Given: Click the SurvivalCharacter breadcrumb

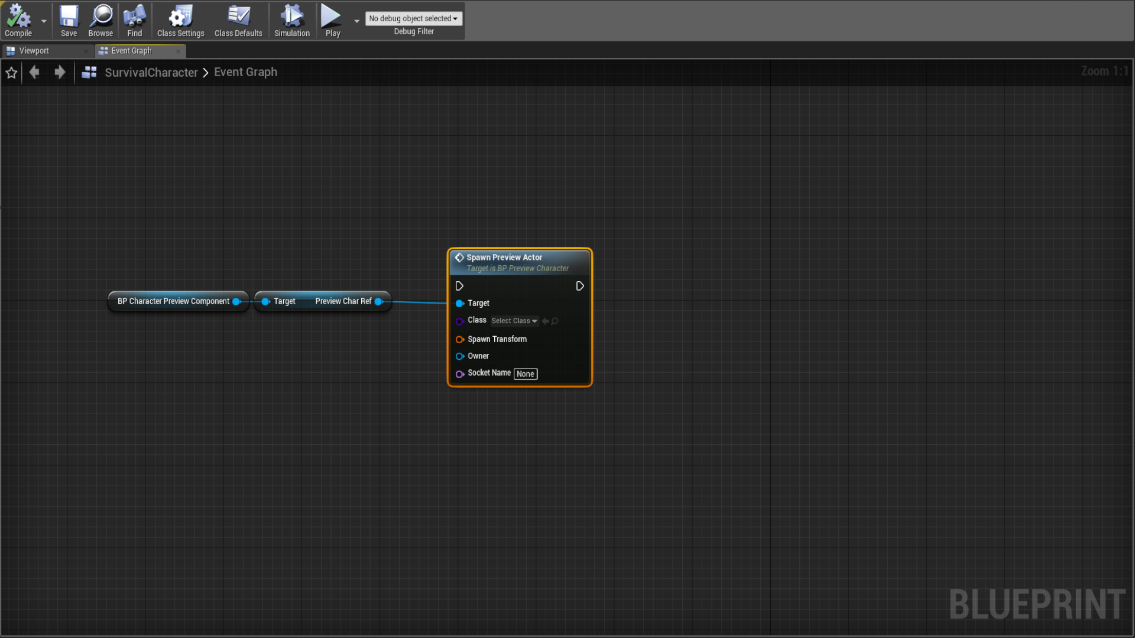Looking at the screenshot, I should [151, 72].
